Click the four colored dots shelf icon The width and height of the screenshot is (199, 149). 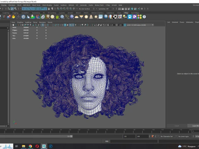(140, 17)
